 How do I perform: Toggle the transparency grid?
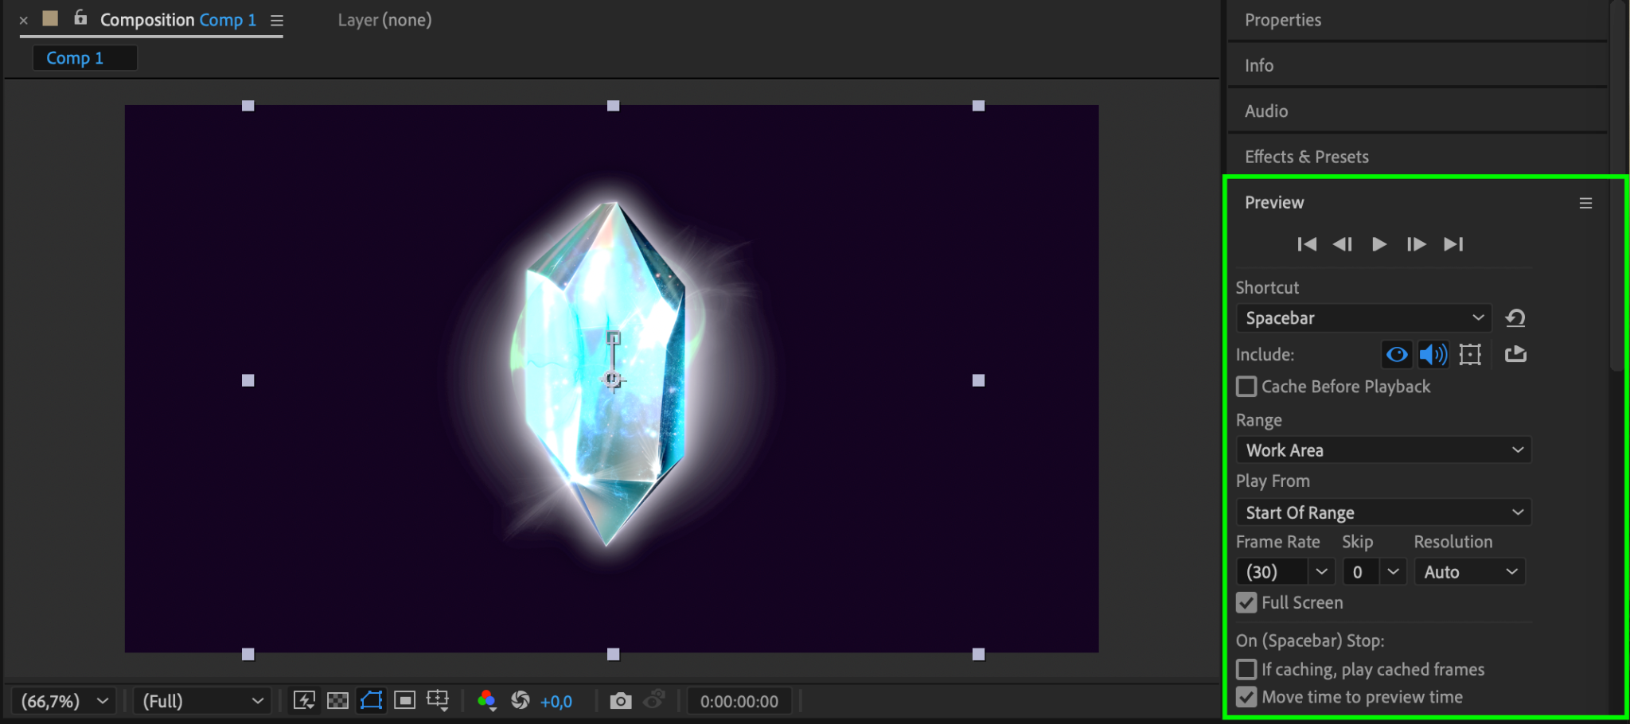tap(337, 700)
